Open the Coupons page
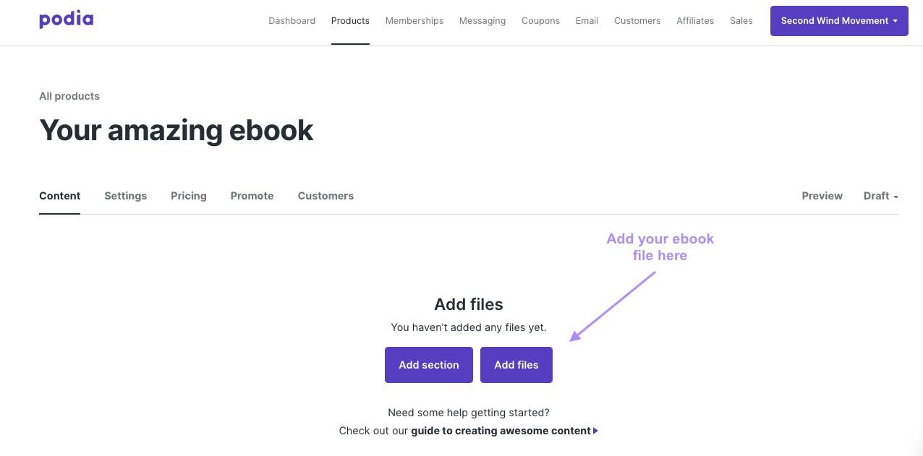Viewport: 923px width, 456px height. [540, 21]
